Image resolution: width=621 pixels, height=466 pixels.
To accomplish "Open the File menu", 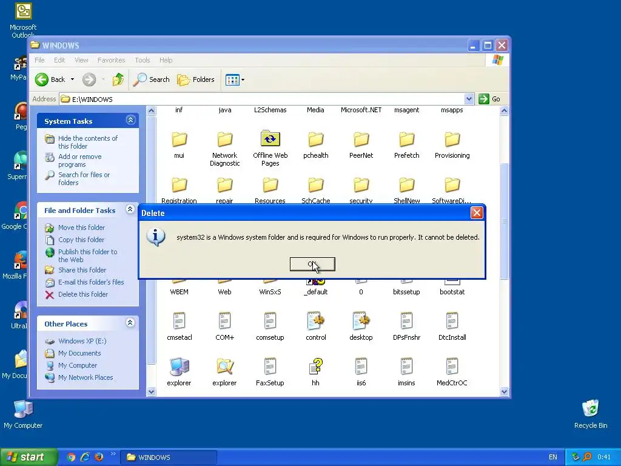I will (39, 60).
